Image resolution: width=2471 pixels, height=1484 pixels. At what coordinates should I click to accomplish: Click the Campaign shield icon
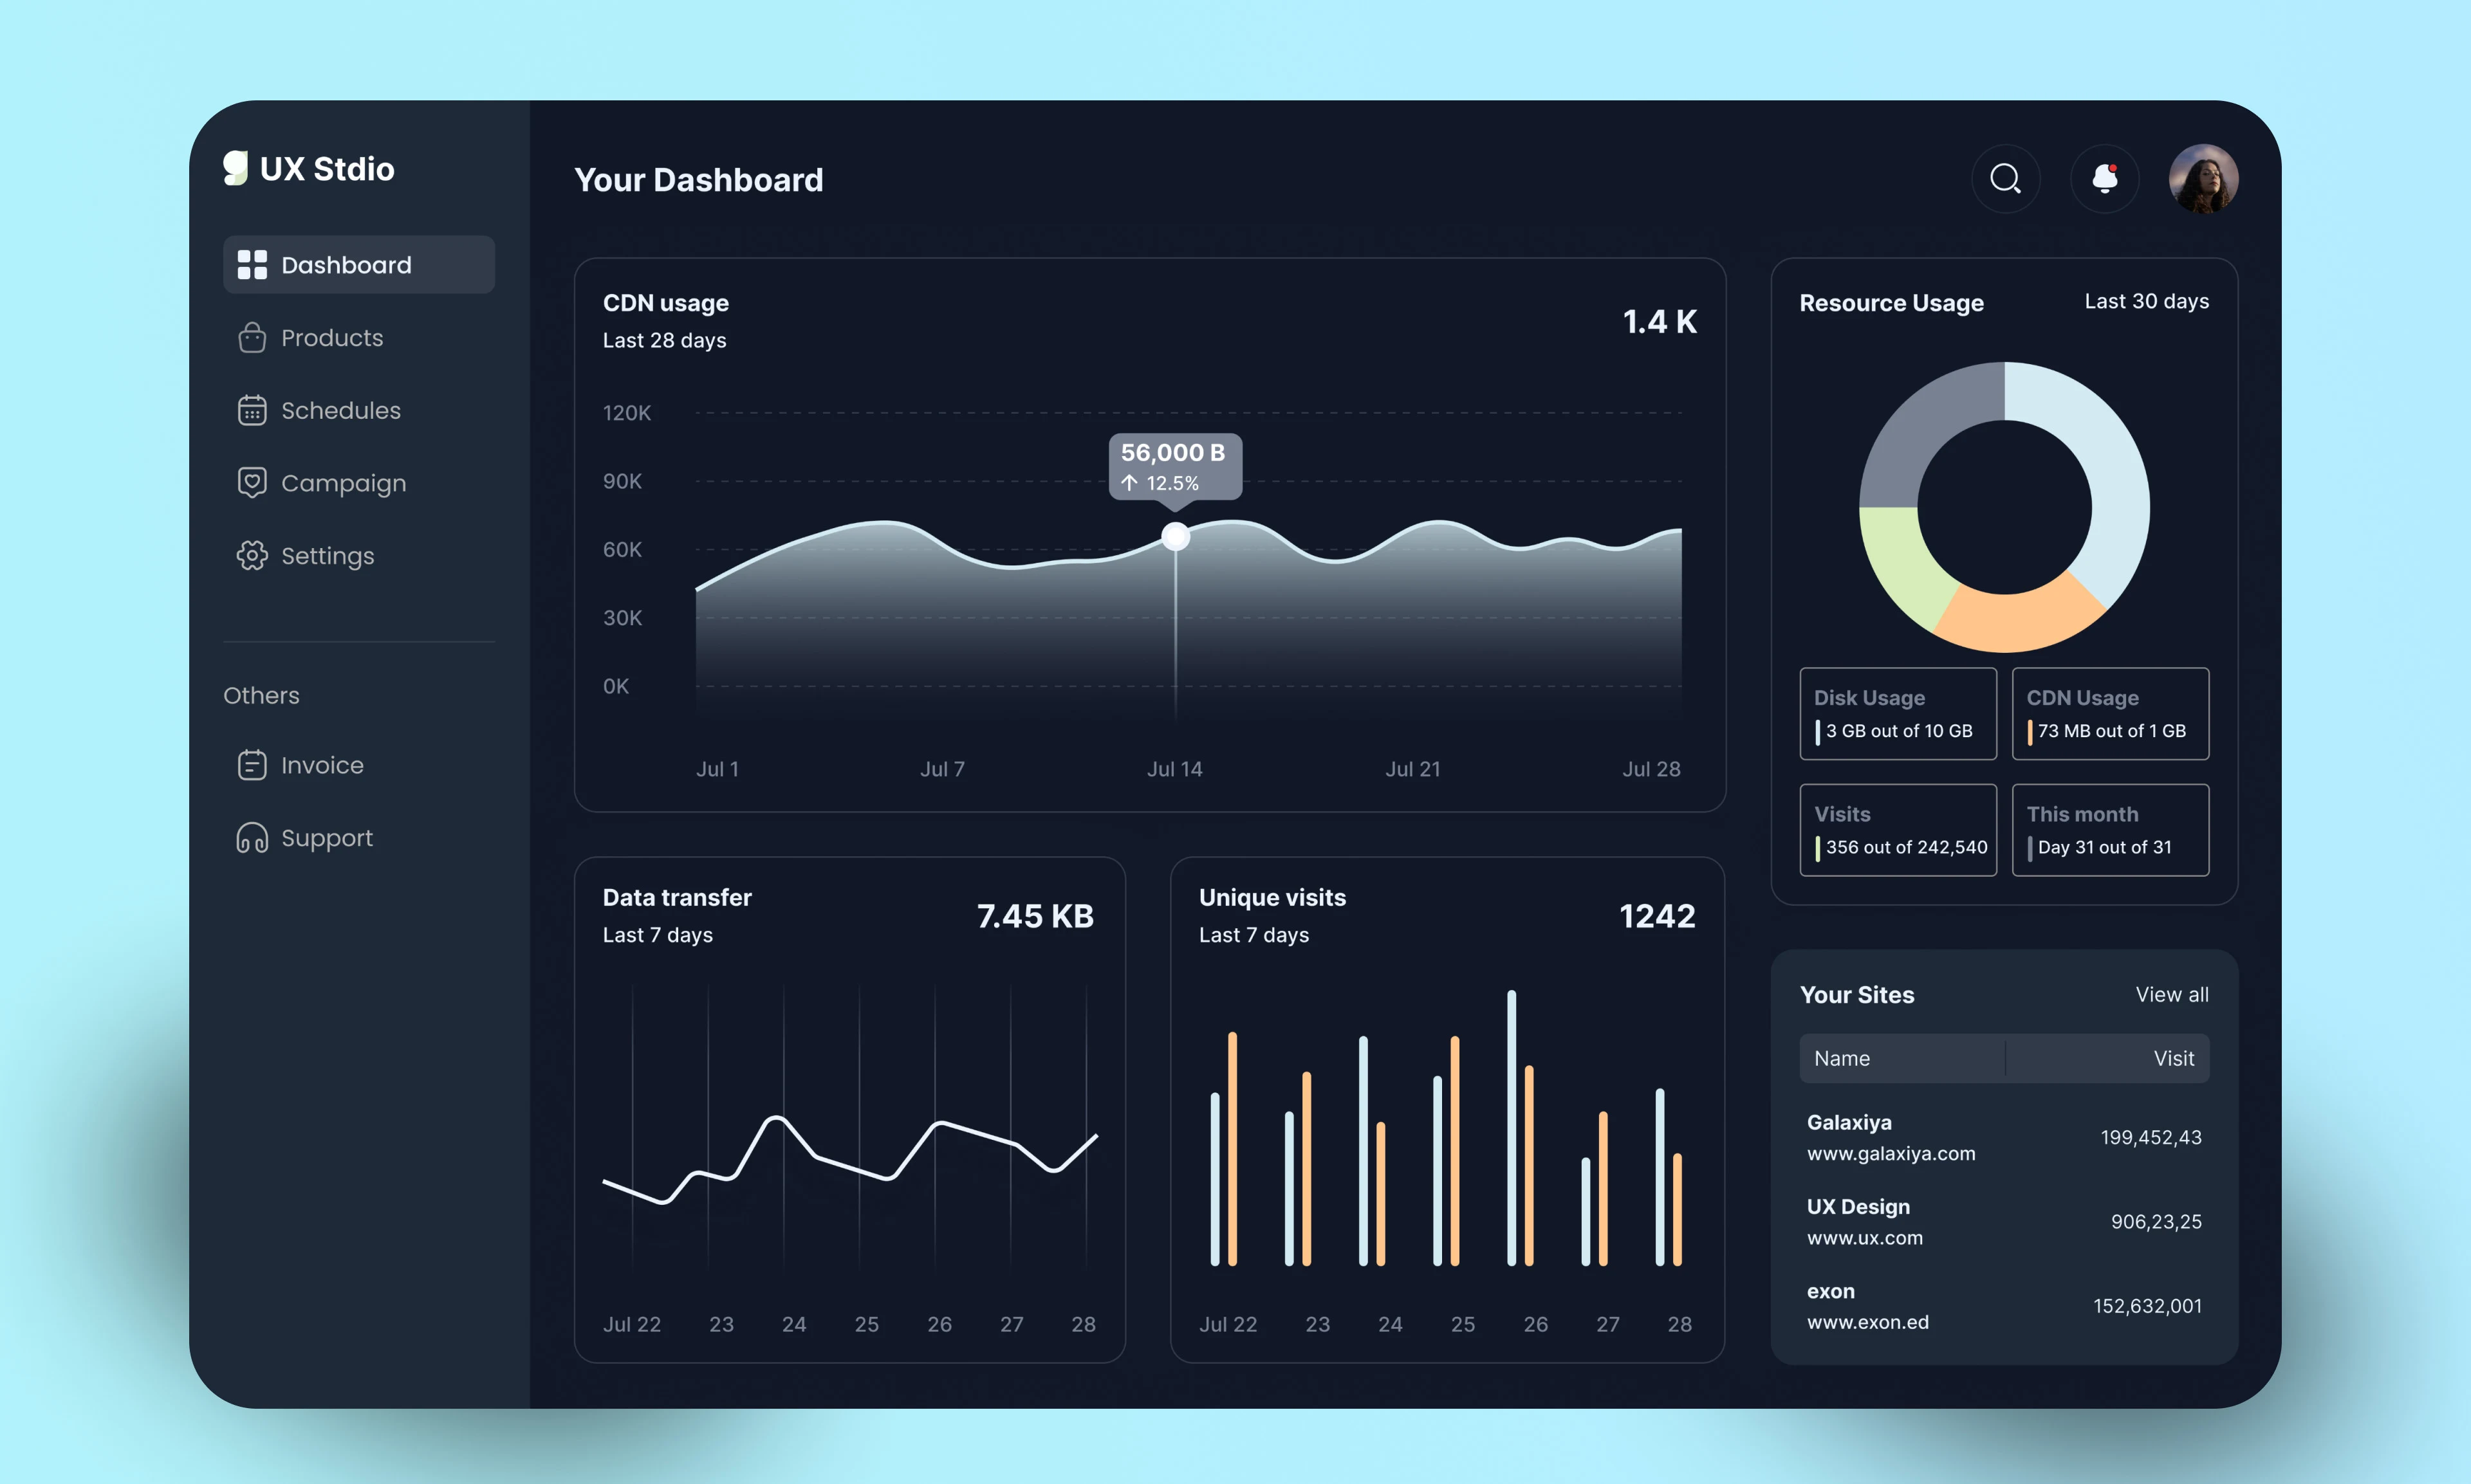tap(252, 483)
